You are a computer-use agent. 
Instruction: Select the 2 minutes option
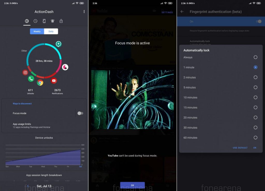[220, 77]
